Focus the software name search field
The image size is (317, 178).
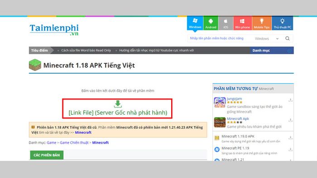click(219, 38)
